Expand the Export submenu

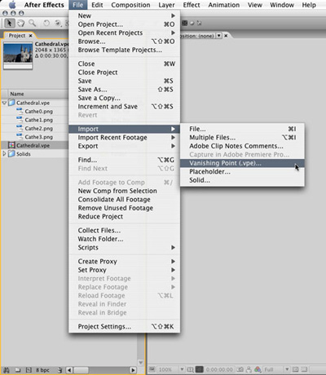125,146
